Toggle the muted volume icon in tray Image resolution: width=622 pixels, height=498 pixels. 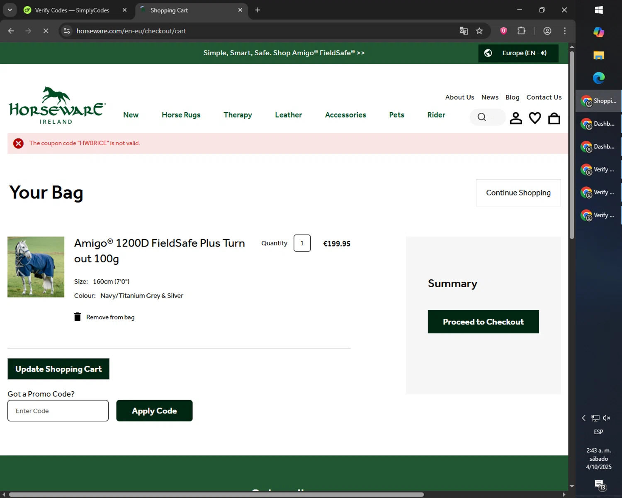point(607,418)
